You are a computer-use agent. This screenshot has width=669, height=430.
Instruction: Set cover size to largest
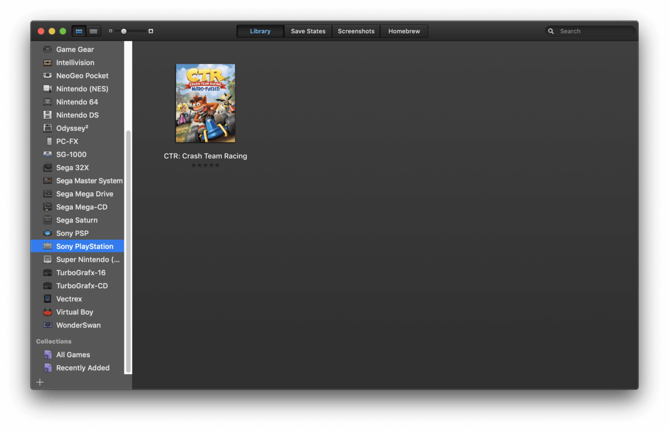point(151,31)
